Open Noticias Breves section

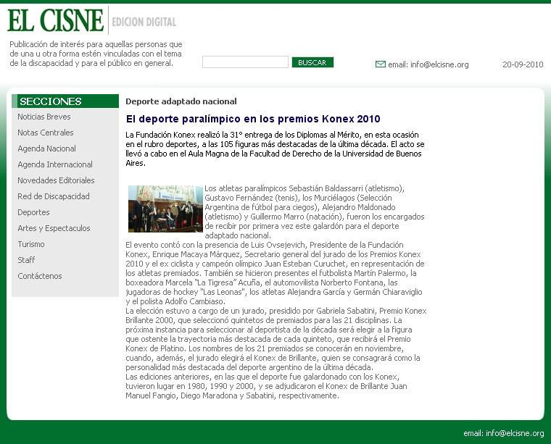pos(44,117)
